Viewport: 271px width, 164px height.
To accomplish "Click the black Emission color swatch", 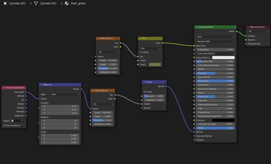I will [x=223, y=120].
